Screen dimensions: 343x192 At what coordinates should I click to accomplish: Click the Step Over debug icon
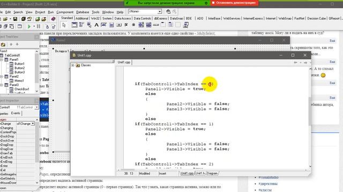53,27
